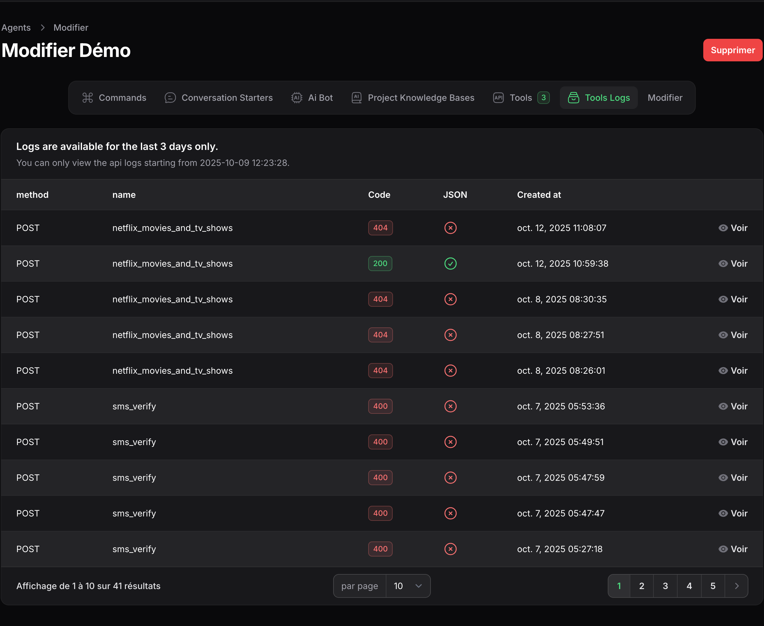Select the Tools API icon
The image size is (764, 626).
(x=498, y=97)
